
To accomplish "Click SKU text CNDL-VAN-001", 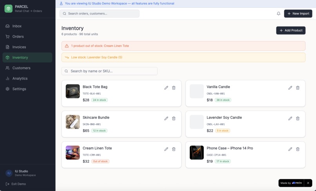I will point(216,94).
